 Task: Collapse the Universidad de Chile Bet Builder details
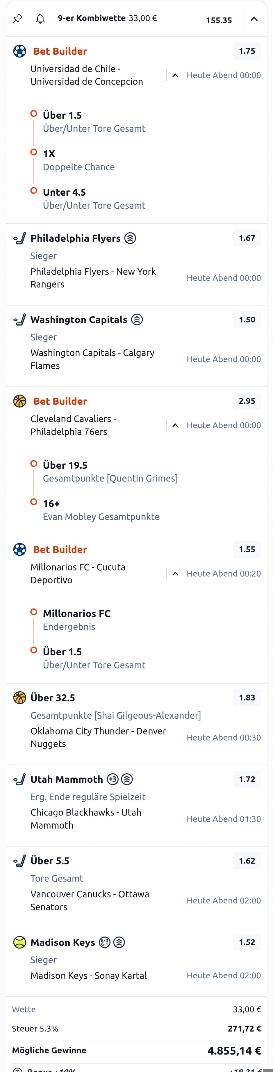tap(175, 75)
